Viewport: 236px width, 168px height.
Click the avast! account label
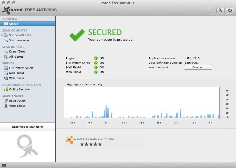tap(158, 67)
